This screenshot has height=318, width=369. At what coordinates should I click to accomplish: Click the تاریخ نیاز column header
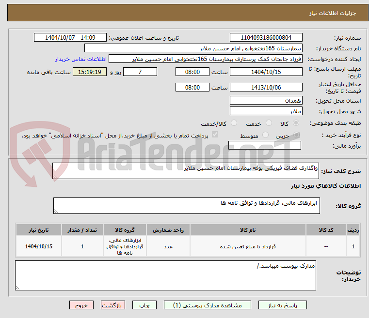click(39, 230)
